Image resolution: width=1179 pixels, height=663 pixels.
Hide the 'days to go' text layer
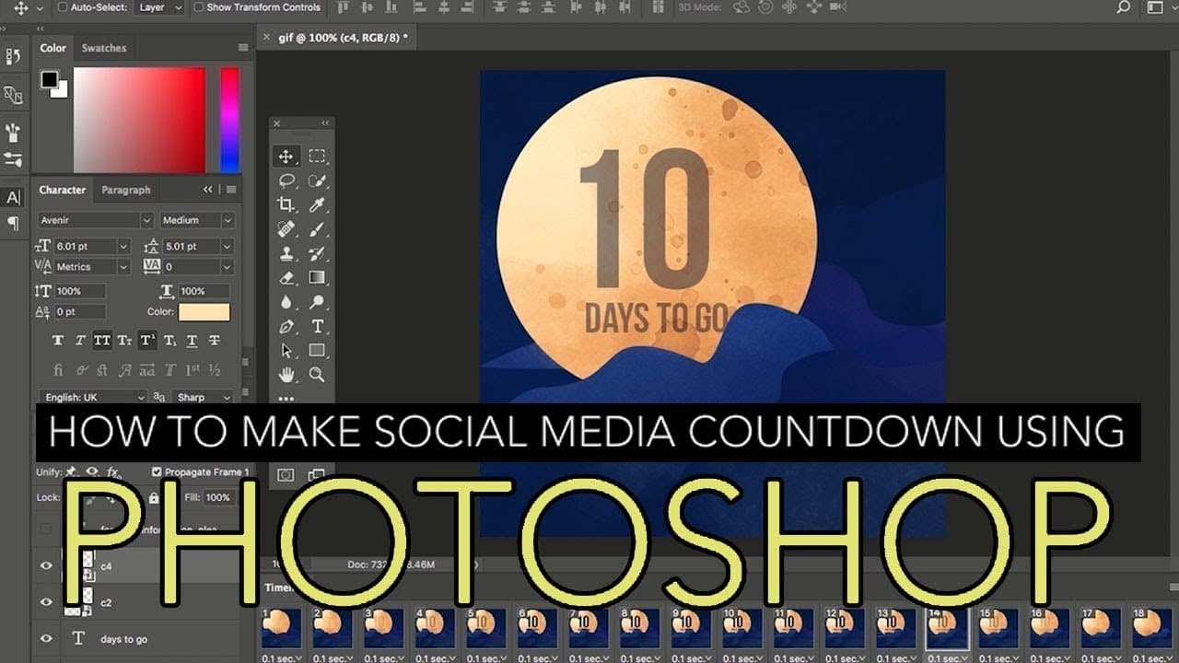click(46, 638)
